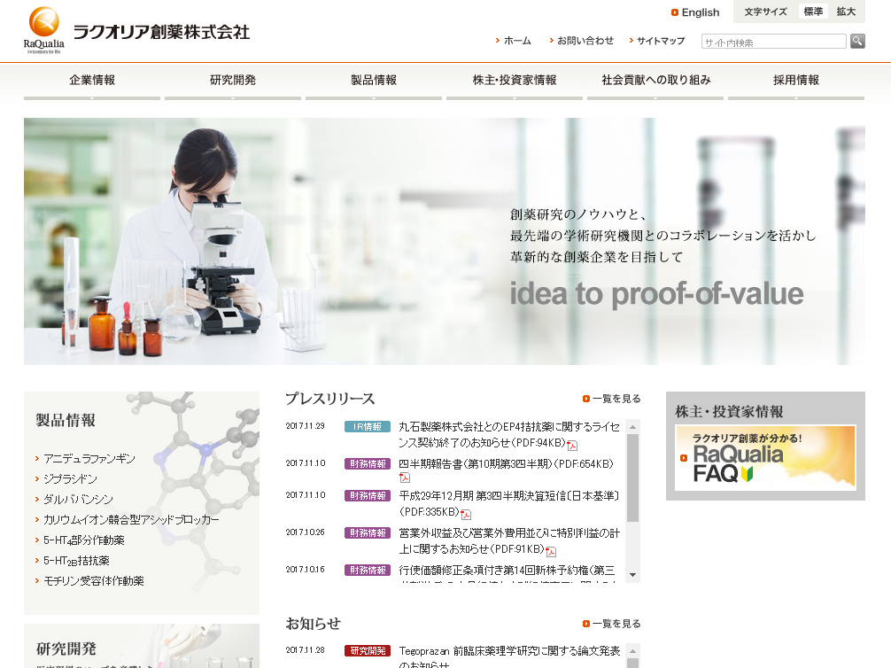View all notices via お知らせ 一覧を見る
This screenshot has height=668, width=891.
612,625
